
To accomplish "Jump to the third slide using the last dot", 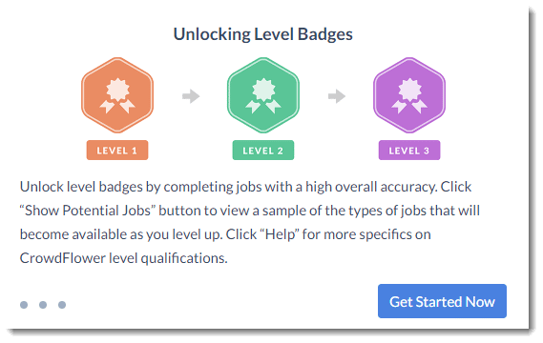I will [62, 305].
